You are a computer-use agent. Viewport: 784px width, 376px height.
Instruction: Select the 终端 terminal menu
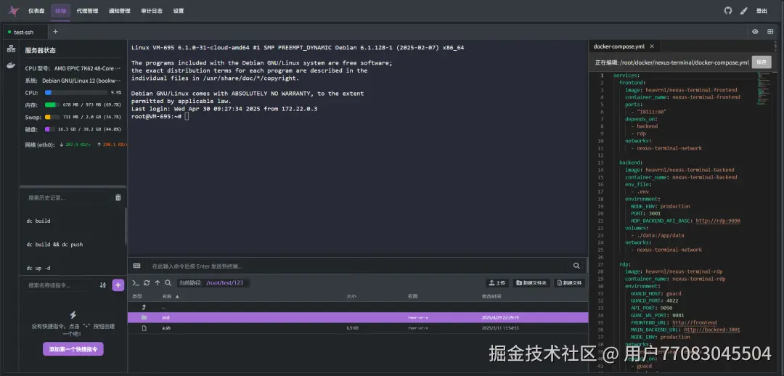pos(60,11)
